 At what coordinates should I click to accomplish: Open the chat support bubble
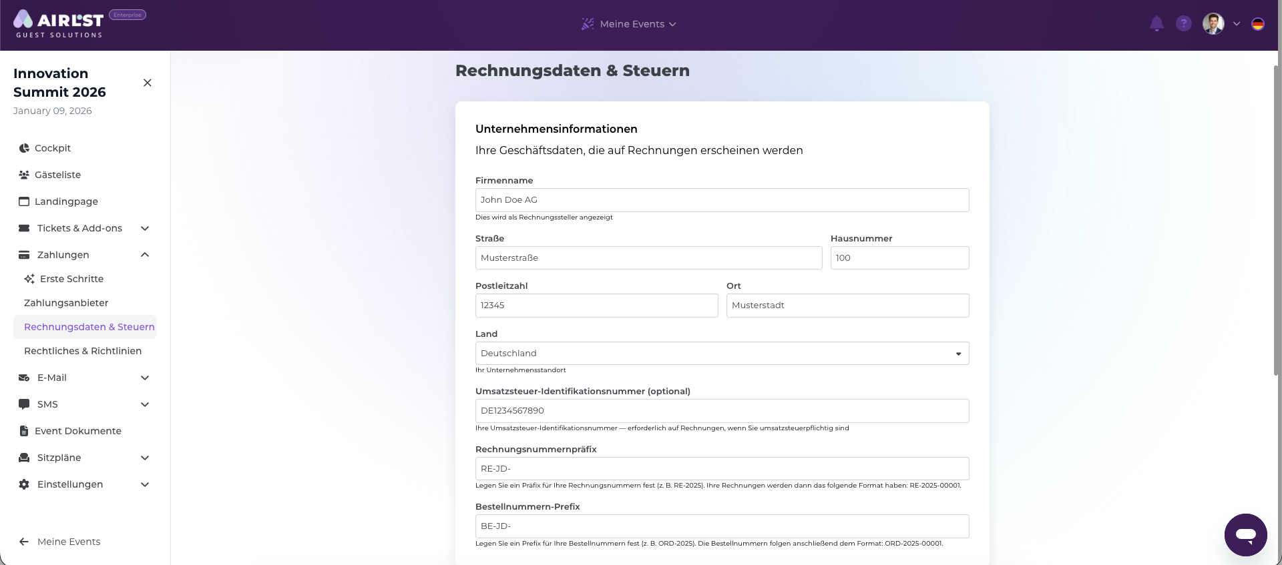point(1245,534)
